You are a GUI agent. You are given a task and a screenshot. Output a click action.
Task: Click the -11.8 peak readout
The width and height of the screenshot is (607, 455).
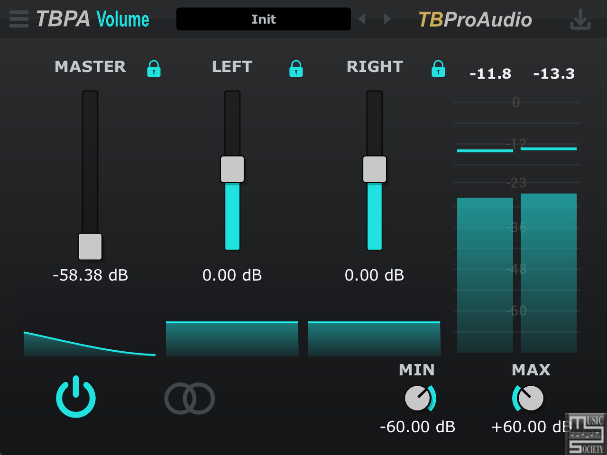[490, 73]
